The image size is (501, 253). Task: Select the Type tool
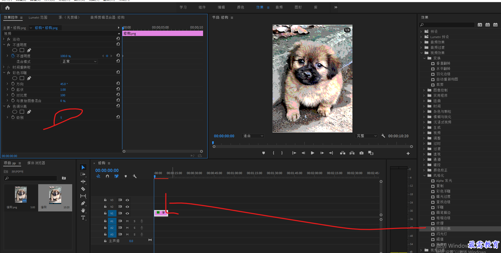click(x=83, y=218)
